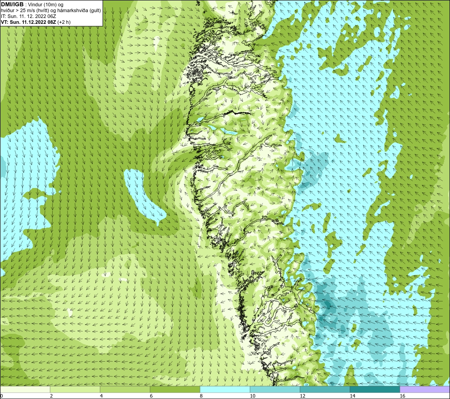Click the 'DMI/IGB' title text
The height and width of the screenshot is (399, 450).
12,4
